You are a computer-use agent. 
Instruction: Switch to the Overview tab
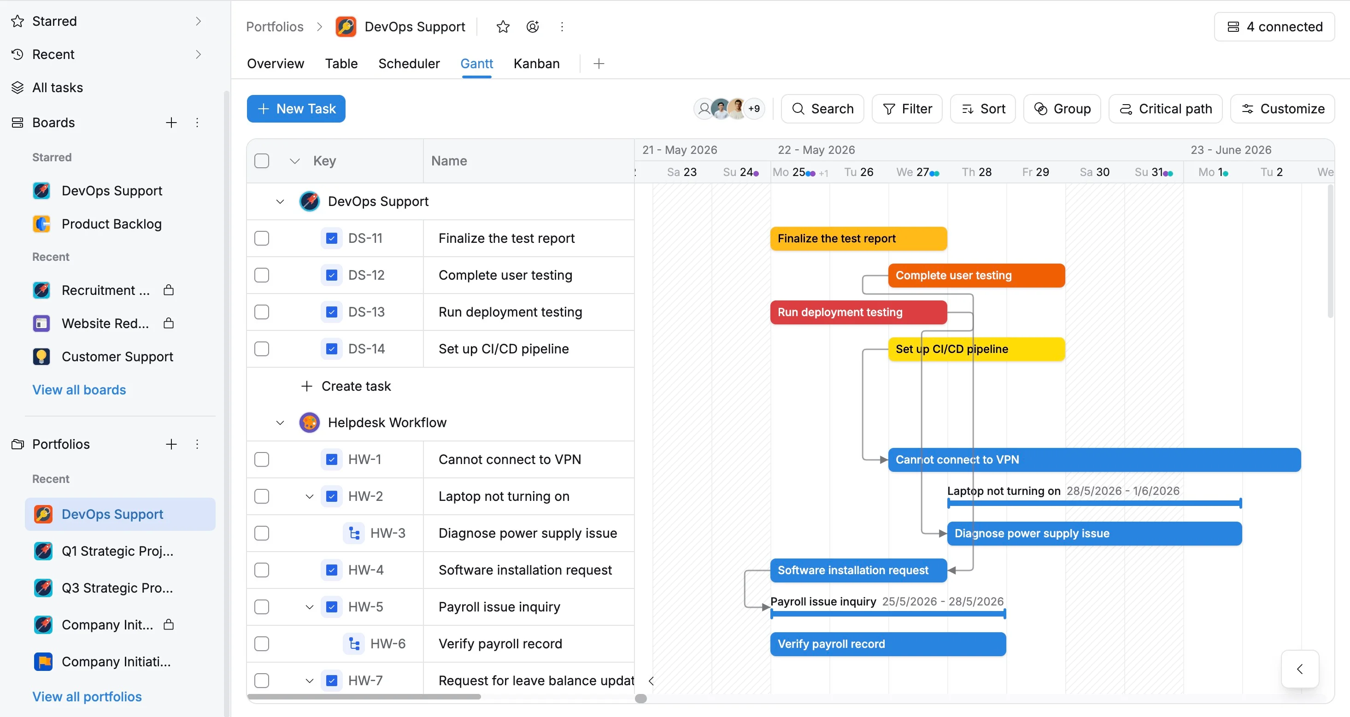[275, 64]
